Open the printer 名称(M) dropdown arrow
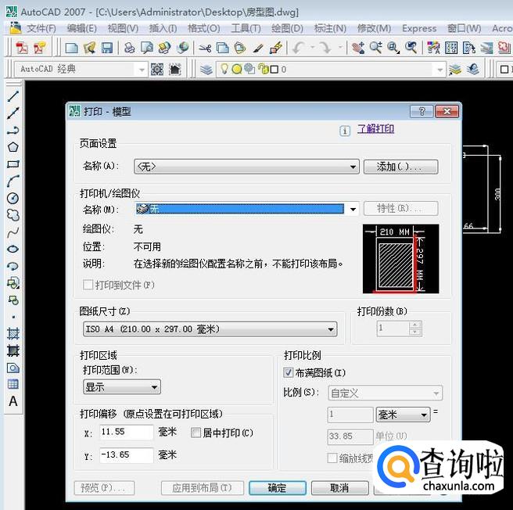 [x=353, y=209]
